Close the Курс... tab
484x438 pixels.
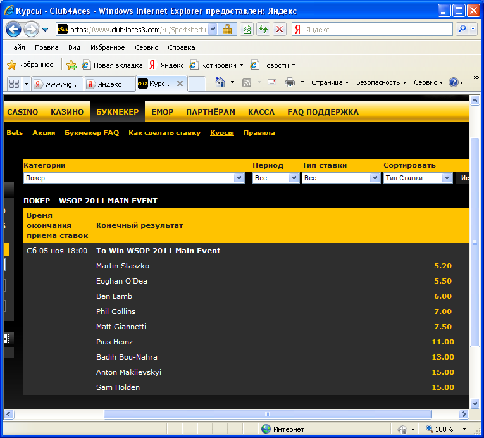180,84
